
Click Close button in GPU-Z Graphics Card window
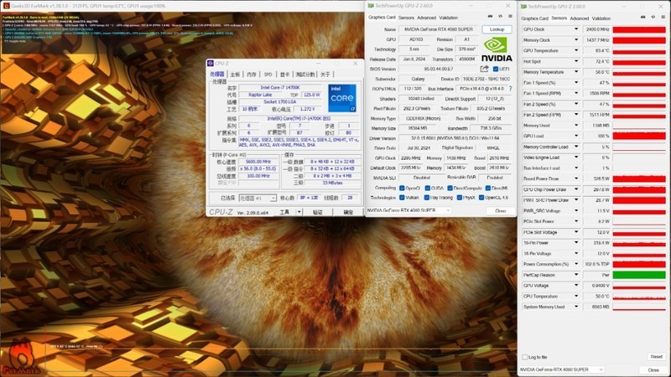coord(500,211)
